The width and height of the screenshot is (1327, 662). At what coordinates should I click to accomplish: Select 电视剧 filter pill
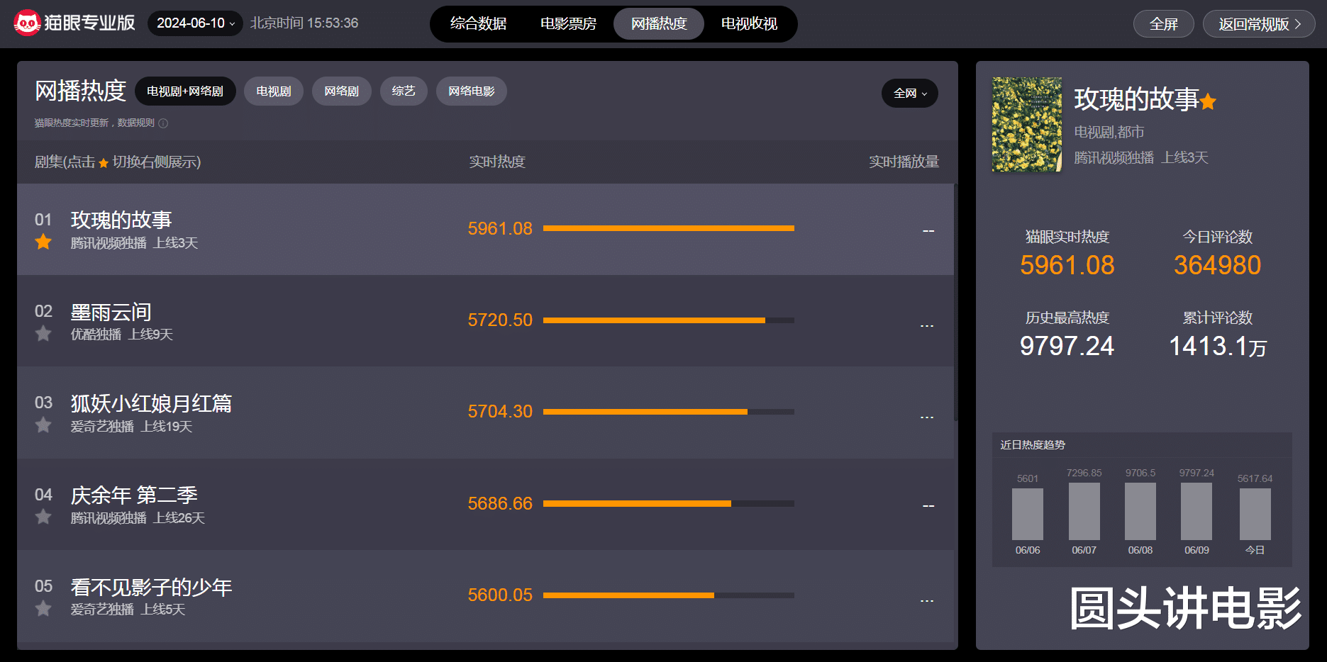pyautogui.click(x=274, y=91)
